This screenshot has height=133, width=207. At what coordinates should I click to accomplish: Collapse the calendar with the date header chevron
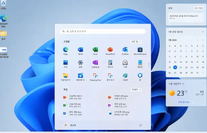[x=203, y=32]
